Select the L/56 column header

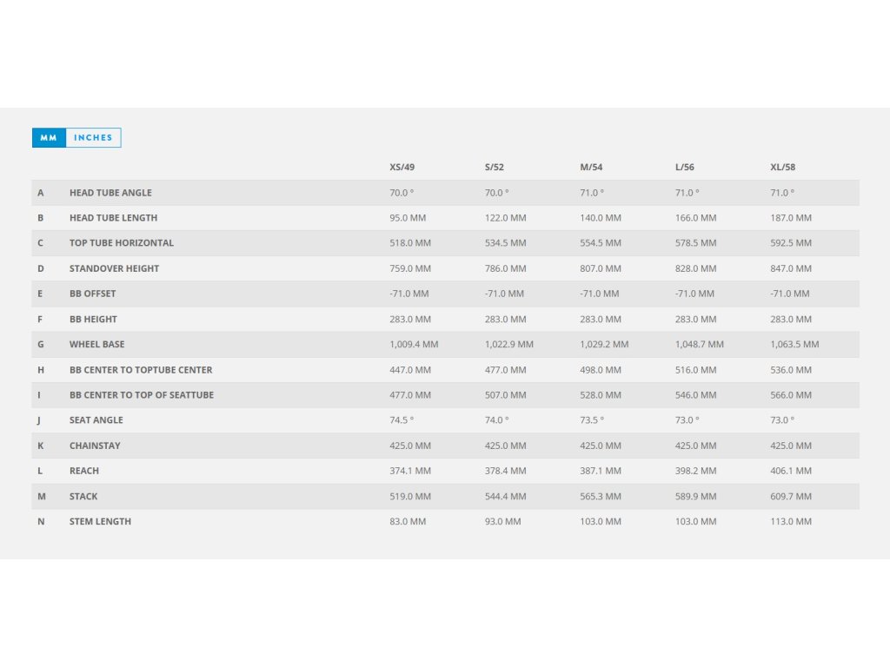click(x=685, y=168)
